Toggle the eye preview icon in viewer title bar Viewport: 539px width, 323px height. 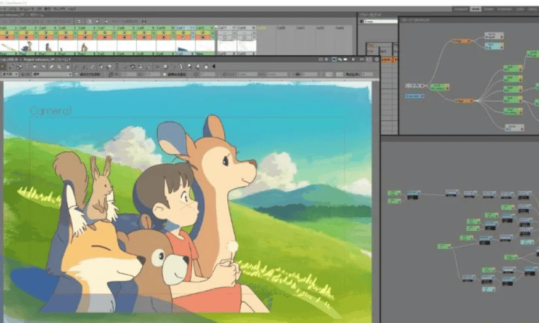pos(362,60)
